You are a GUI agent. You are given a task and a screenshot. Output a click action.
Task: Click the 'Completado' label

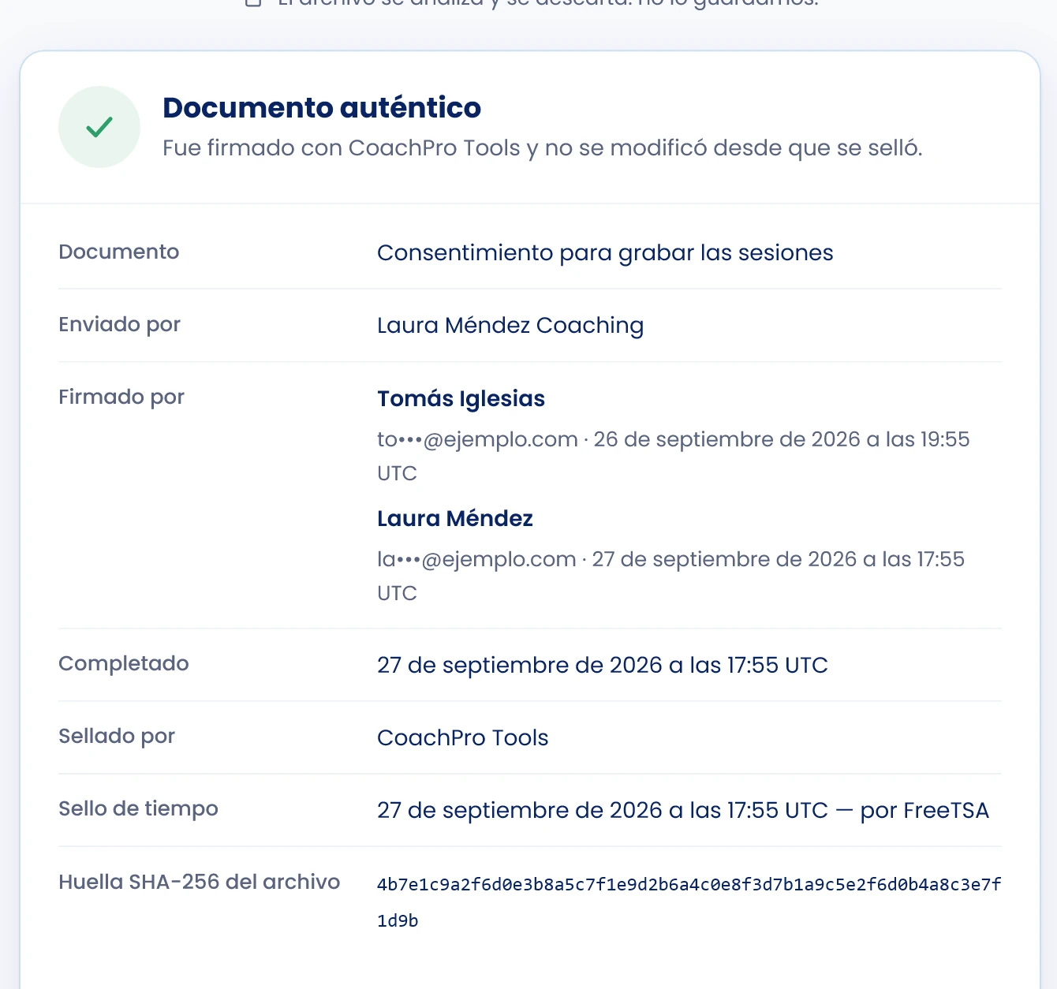124,663
